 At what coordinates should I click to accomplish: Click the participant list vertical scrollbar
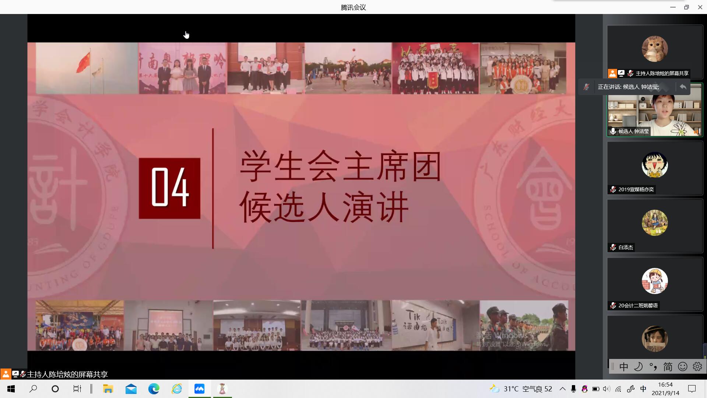[x=704, y=350]
